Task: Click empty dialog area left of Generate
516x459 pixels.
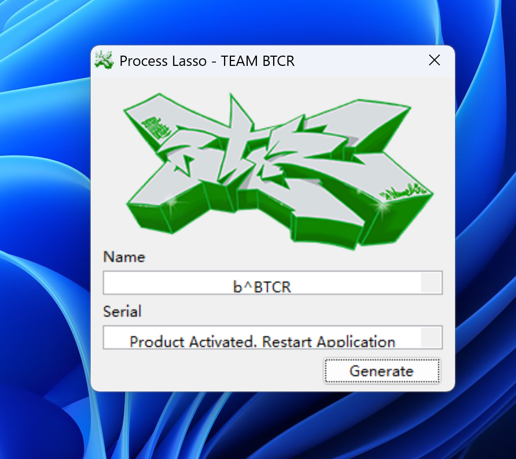Action: (x=211, y=372)
